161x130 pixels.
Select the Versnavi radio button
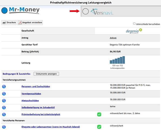pos(85,11)
